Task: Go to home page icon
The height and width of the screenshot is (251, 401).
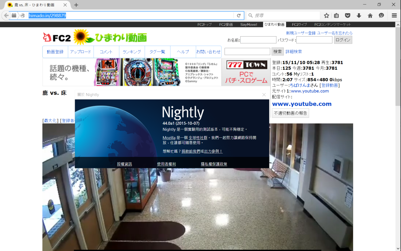Action: point(370,15)
